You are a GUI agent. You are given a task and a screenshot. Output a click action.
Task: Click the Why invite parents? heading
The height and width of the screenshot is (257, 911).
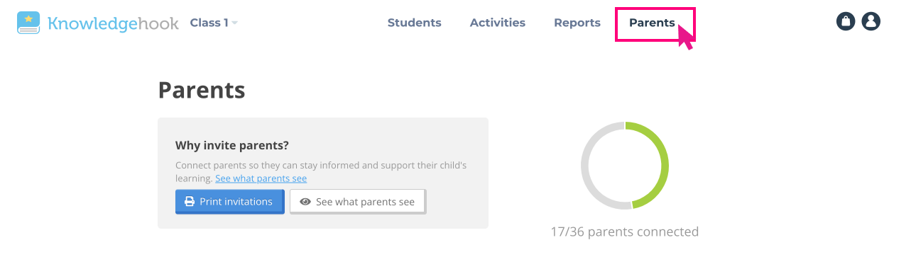click(232, 145)
